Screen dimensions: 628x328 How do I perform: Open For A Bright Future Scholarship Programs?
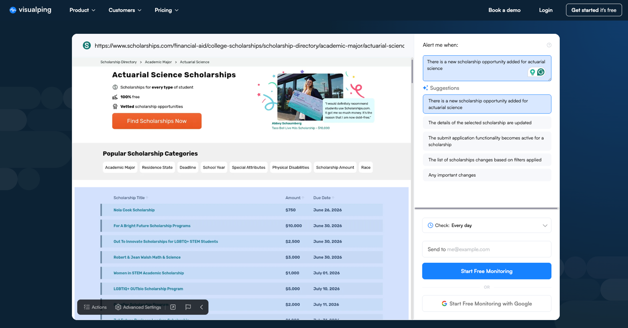[152, 226]
